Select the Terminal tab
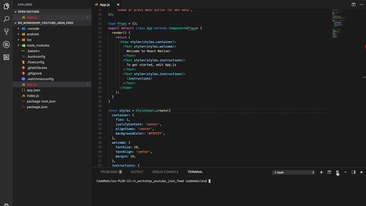Viewport: 366px width, 206px height. (195, 172)
